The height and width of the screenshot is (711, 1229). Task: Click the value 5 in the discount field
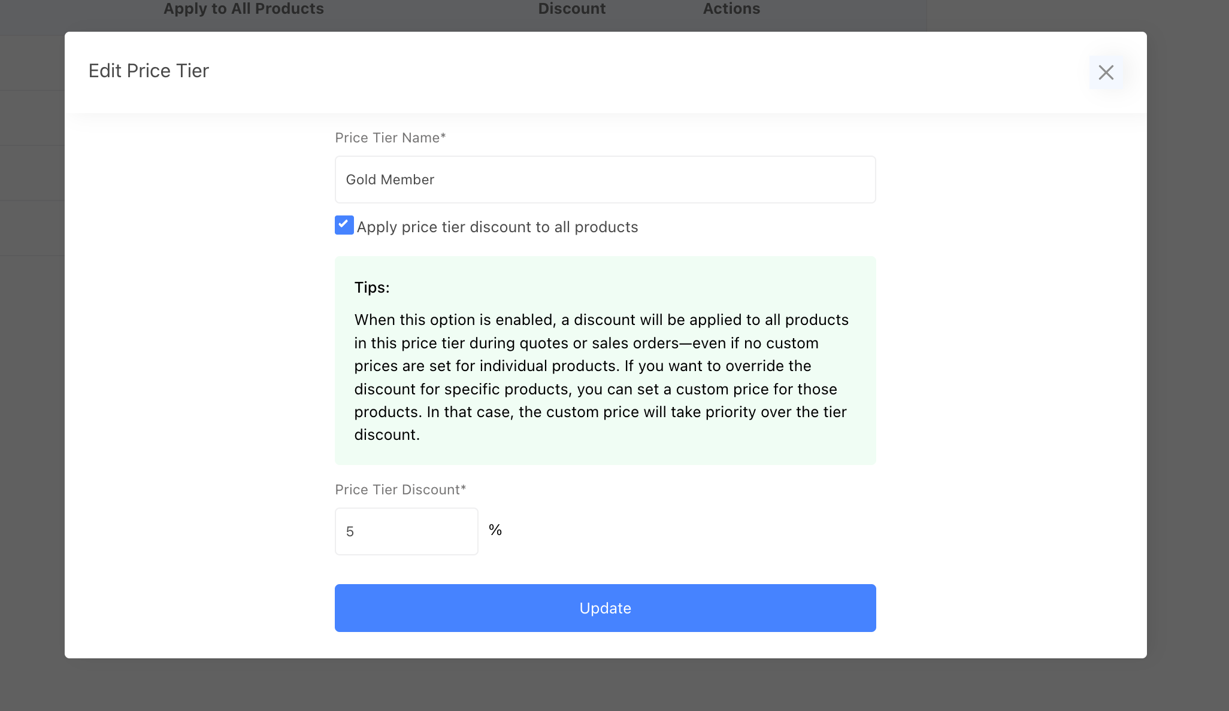point(350,532)
